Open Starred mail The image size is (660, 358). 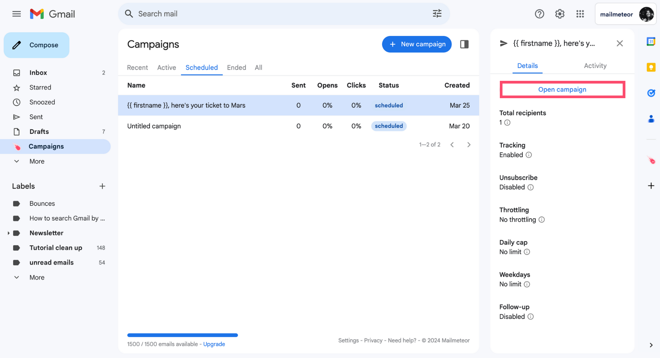(55, 88)
